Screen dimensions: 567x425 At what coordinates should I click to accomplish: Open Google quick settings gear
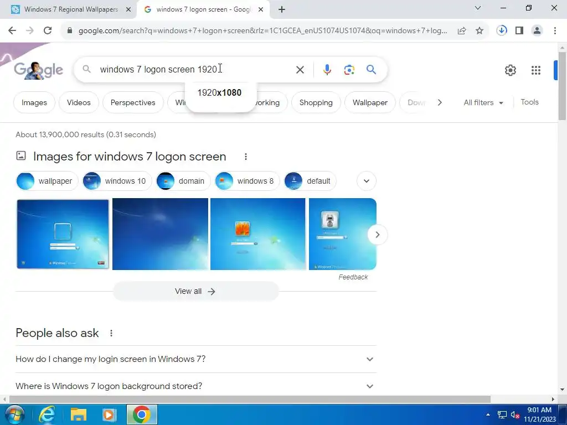(x=510, y=70)
